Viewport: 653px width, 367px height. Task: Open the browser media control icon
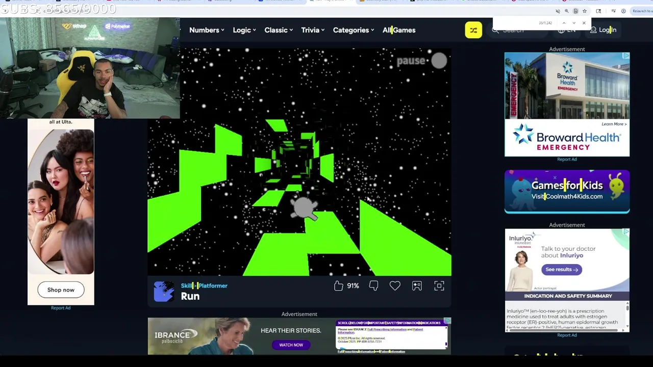click(614, 11)
